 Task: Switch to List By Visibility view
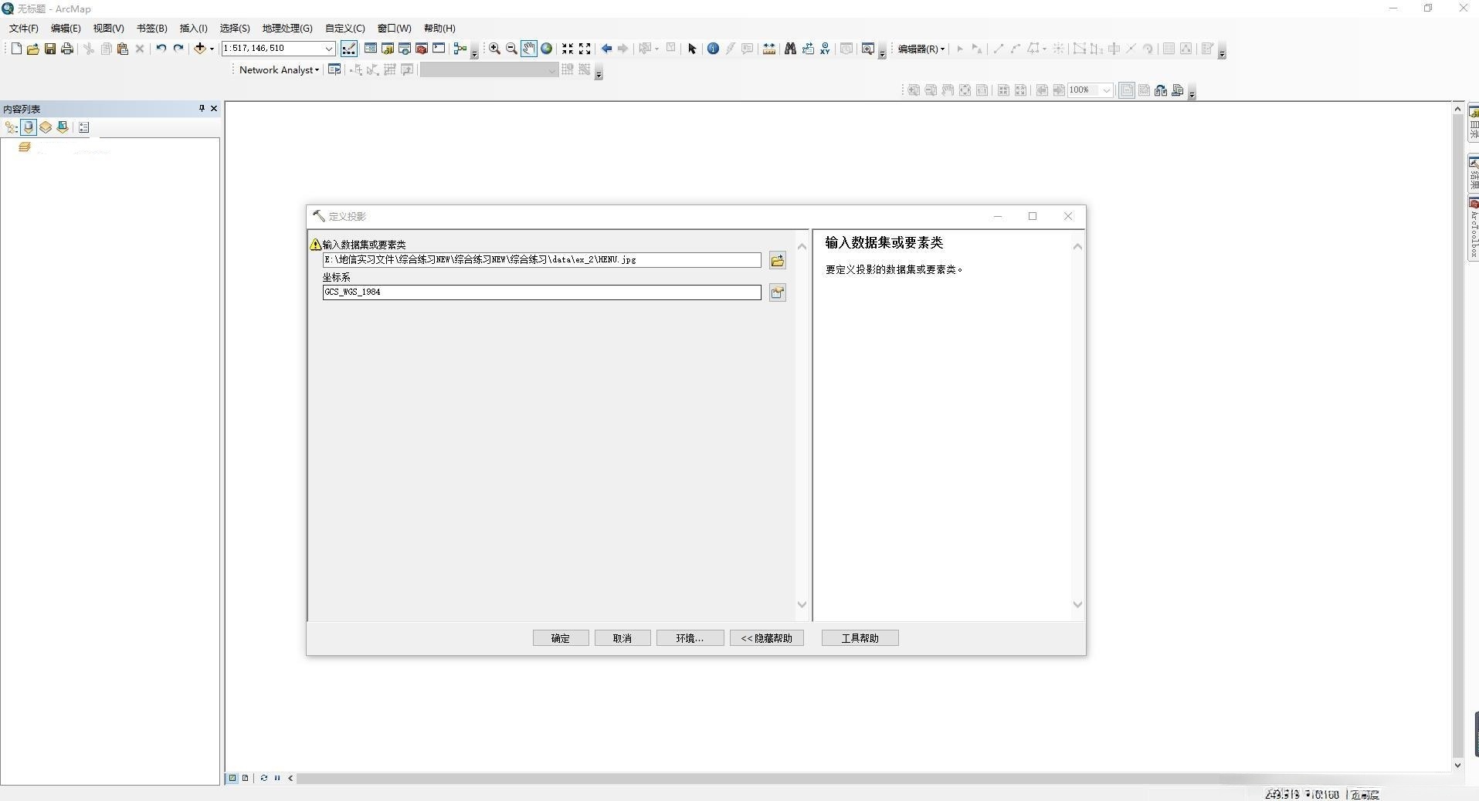click(46, 127)
